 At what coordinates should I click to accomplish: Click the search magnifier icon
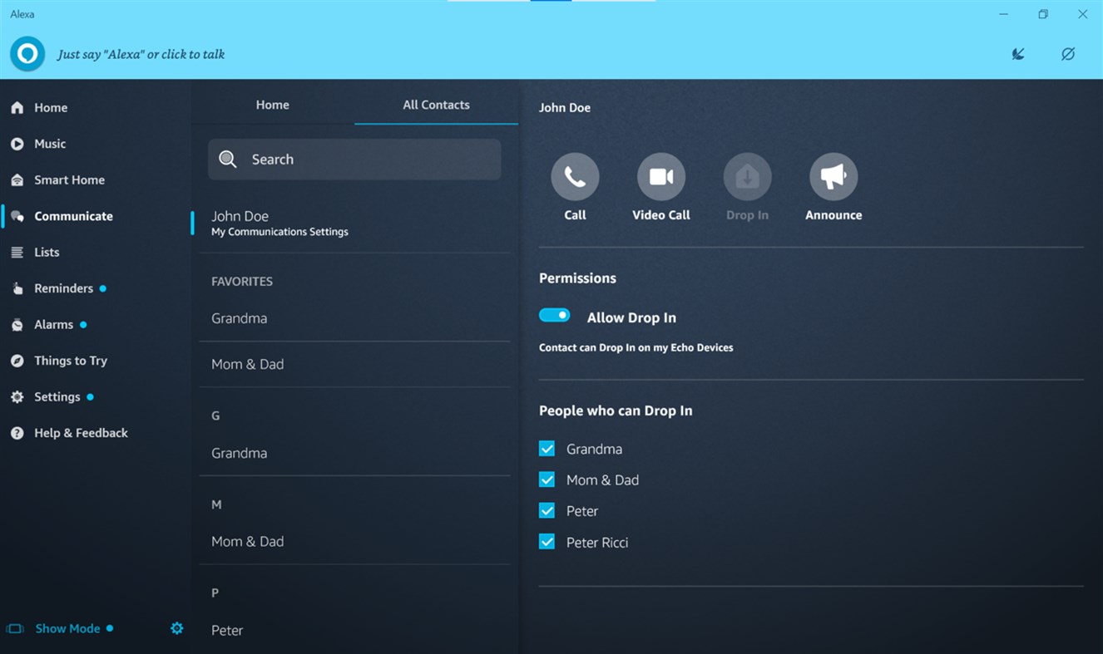click(x=228, y=159)
